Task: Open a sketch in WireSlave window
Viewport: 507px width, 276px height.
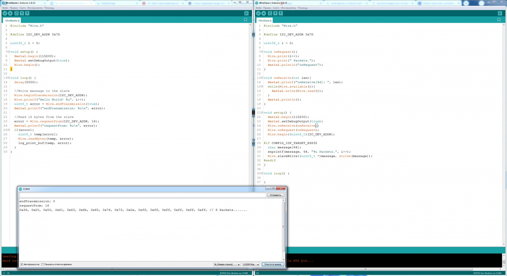Action: 275,13
